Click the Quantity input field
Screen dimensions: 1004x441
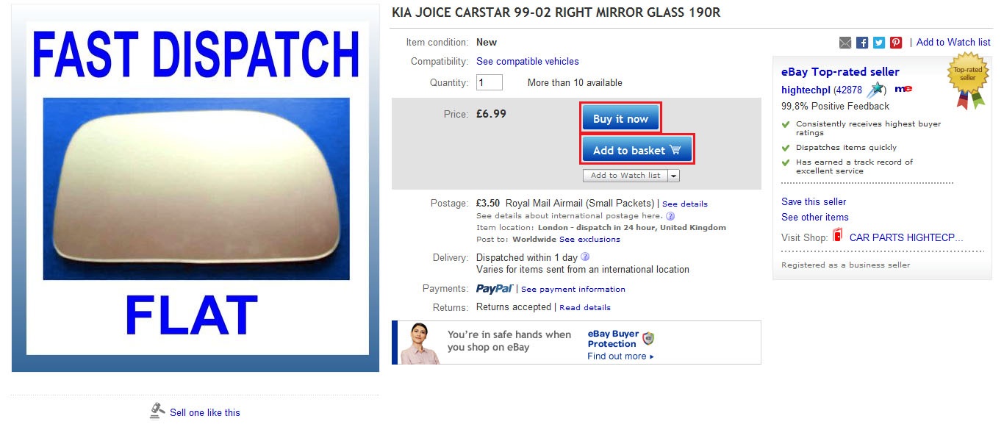[490, 82]
